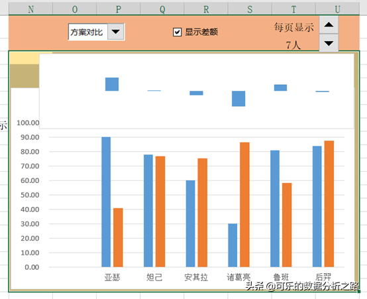This screenshot has height=299, width=367.
Task: Click the 50.00 axis value
Action: [30, 195]
